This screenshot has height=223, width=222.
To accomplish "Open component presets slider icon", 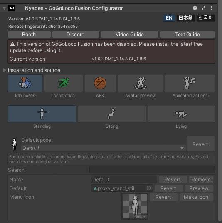I will (x=203, y=8).
